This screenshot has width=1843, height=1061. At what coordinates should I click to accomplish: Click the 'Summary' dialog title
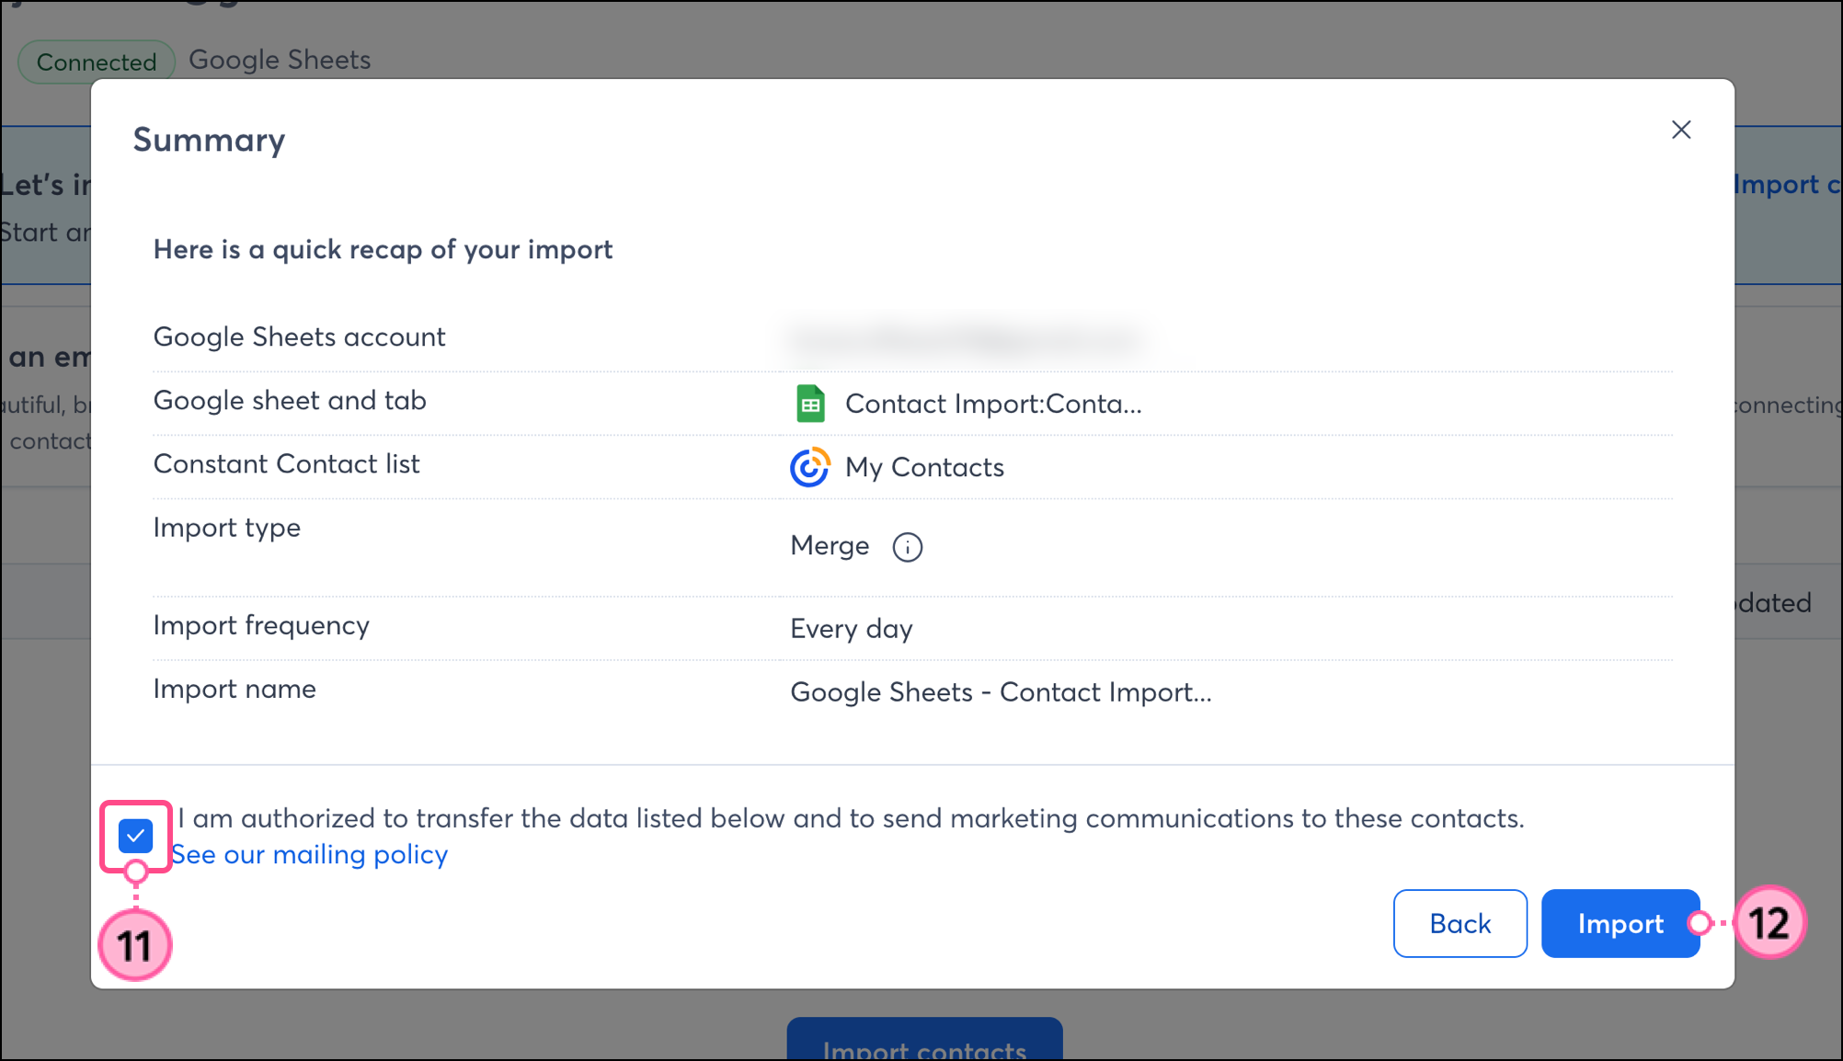[x=209, y=140]
